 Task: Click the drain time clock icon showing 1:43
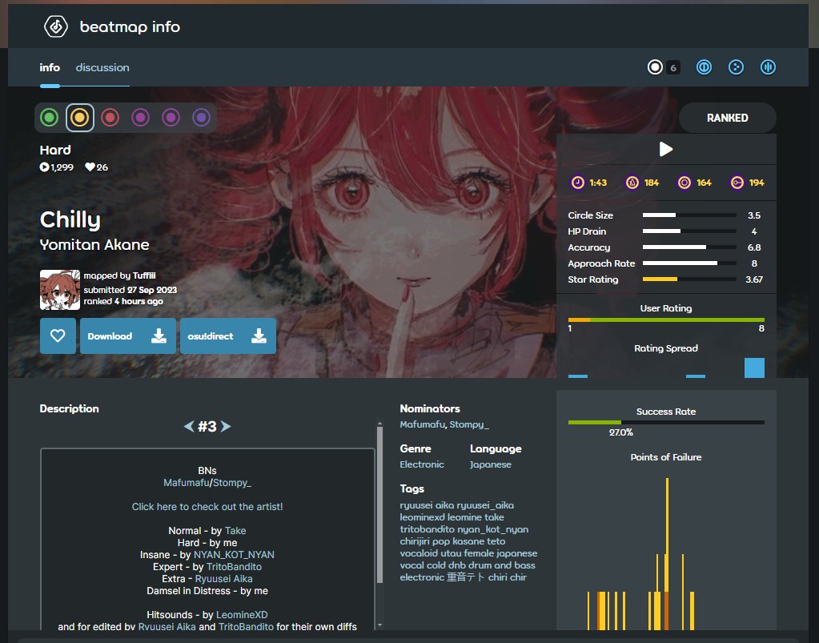[578, 182]
